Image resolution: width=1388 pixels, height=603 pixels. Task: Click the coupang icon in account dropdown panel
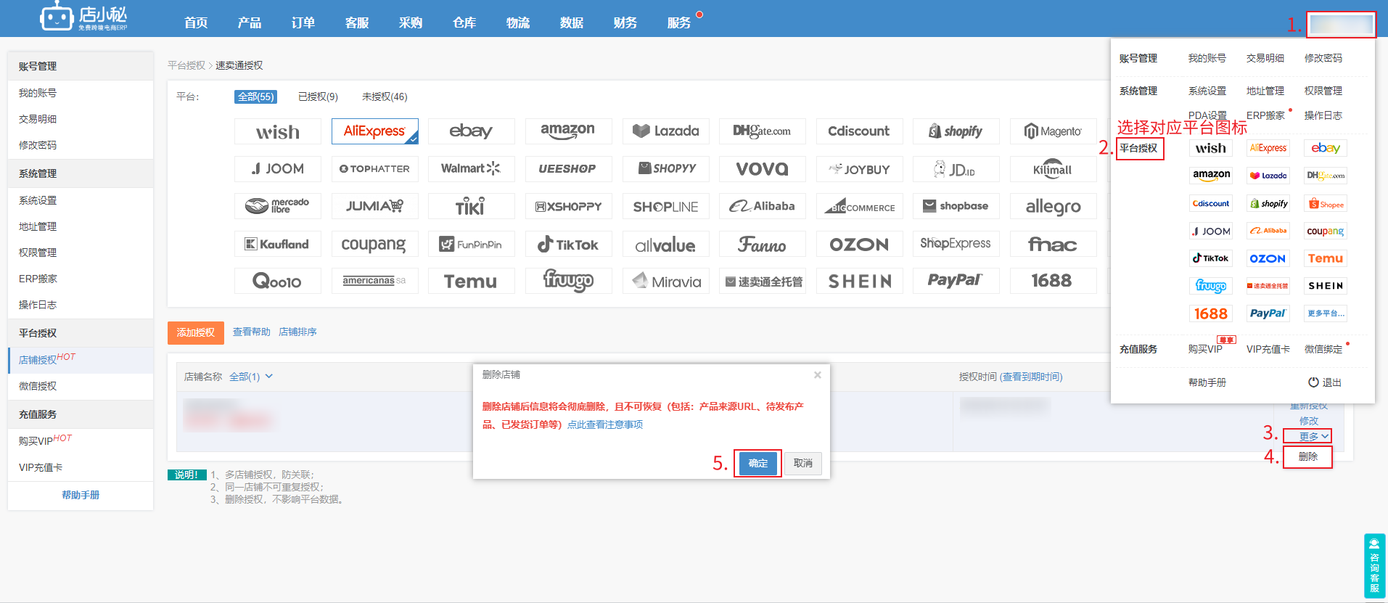click(1326, 231)
